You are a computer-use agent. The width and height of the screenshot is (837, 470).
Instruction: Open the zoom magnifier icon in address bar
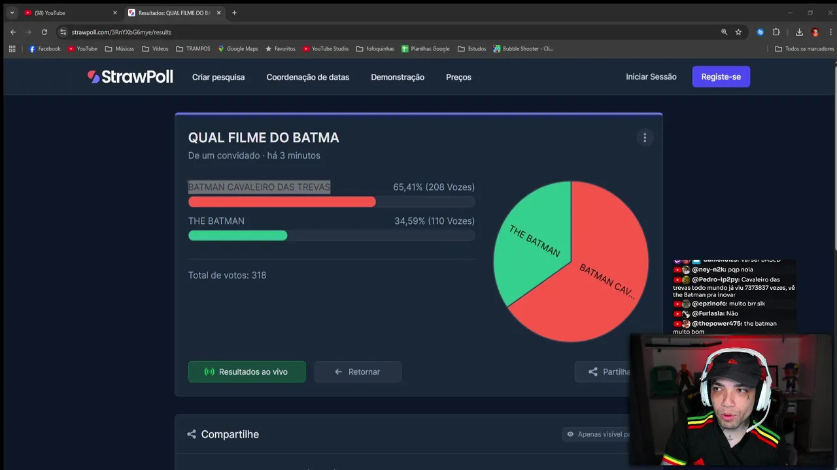[x=724, y=32]
